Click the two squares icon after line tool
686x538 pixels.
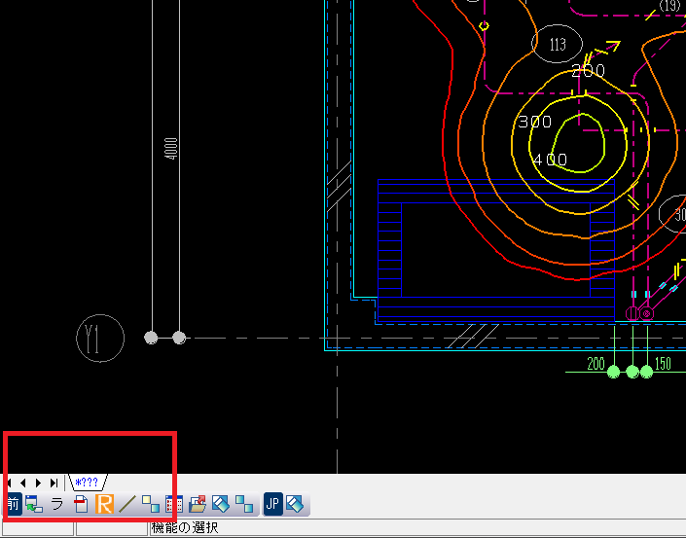tap(151, 504)
